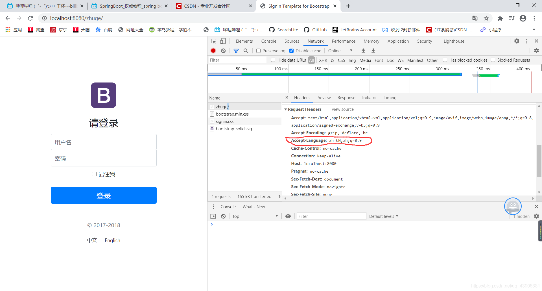Open the browser extensions puzzle icon
Image resolution: width=542 pixels, height=291 pixels.
(500, 18)
